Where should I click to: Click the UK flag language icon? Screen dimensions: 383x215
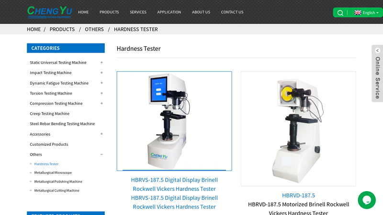358,12
